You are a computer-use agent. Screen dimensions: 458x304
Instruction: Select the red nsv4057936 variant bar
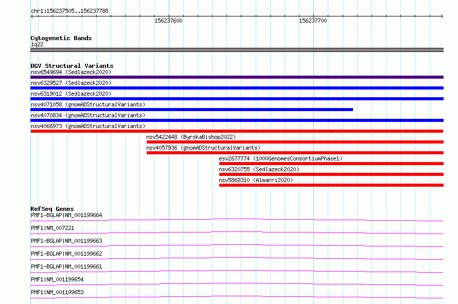(x=295, y=153)
